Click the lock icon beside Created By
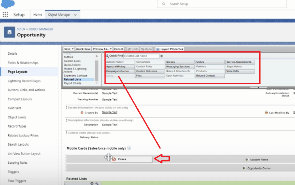The width and height of the screenshot is (295, 185). (82, 112)
